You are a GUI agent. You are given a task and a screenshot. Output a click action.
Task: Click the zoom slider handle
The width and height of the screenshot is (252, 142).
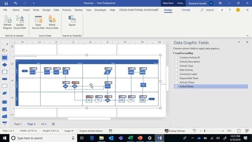pyautogui.click(x=205, y=131)
